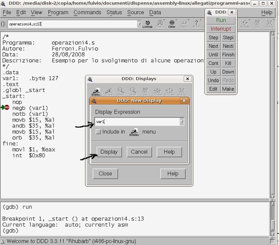The image size is (279, 245).
Task: Open the Program menu
Action: click(58, 13)
